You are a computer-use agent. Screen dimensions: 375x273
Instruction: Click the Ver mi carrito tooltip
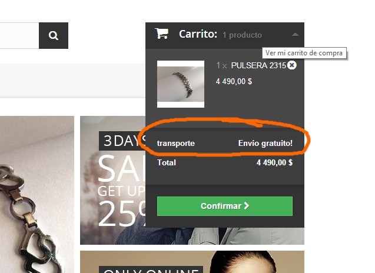304,53
